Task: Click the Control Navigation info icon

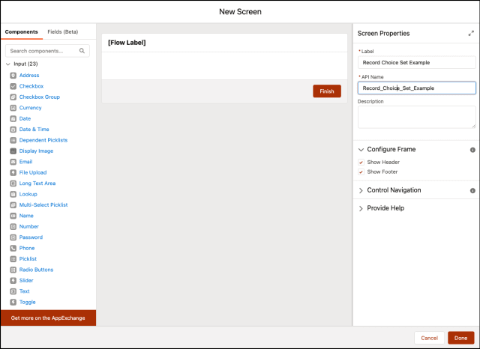Action: coord(472,191)
